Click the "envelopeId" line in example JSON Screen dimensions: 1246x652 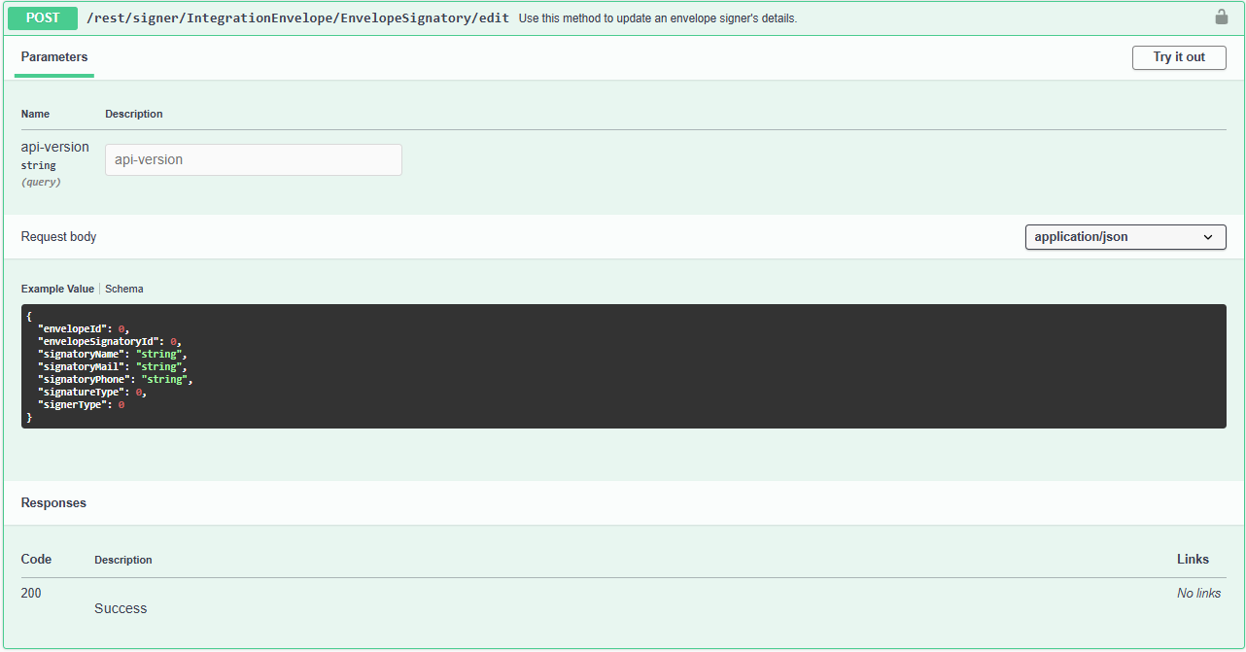pyautogui.click(x=83, y=329)
